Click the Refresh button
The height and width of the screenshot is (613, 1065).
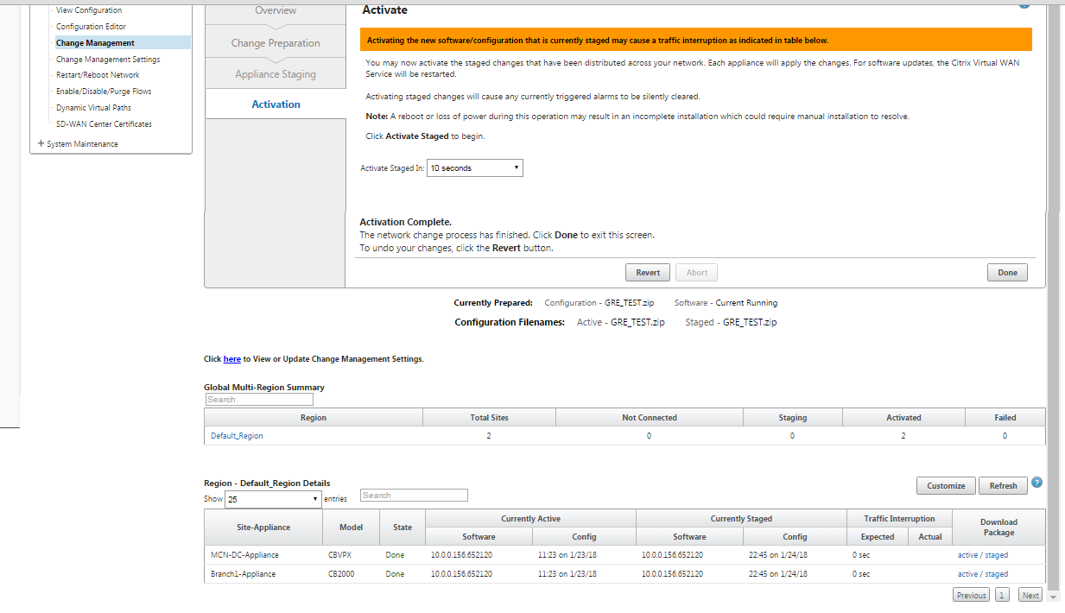coord(1003,486)
